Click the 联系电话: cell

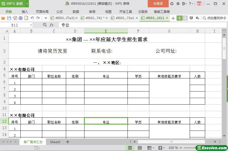point(102,51)
